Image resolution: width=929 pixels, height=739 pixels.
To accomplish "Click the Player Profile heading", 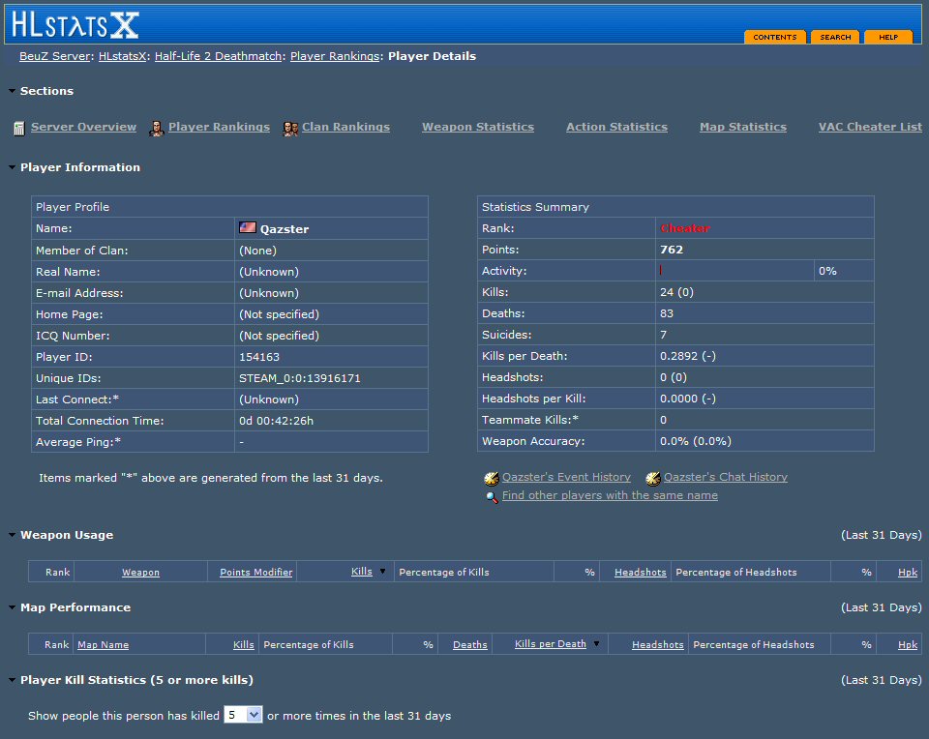I will click(73, 207).
